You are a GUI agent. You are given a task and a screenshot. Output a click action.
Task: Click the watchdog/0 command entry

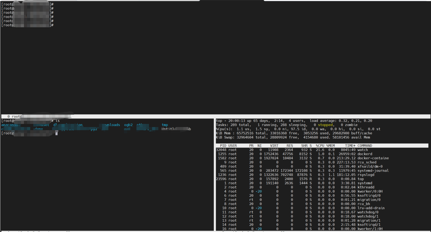click(368, 212)
